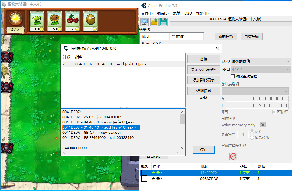Activate the checkbox for address 006A7BD8
Viewport: 292px width, 191px height.
(144, 179)
